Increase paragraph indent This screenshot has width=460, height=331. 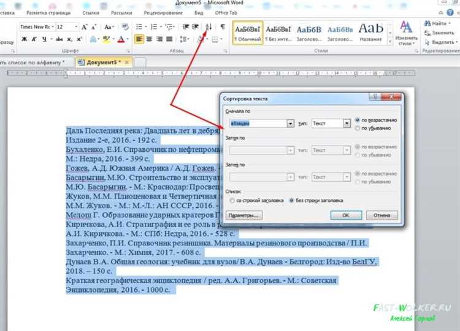click(x=195, y=27)
